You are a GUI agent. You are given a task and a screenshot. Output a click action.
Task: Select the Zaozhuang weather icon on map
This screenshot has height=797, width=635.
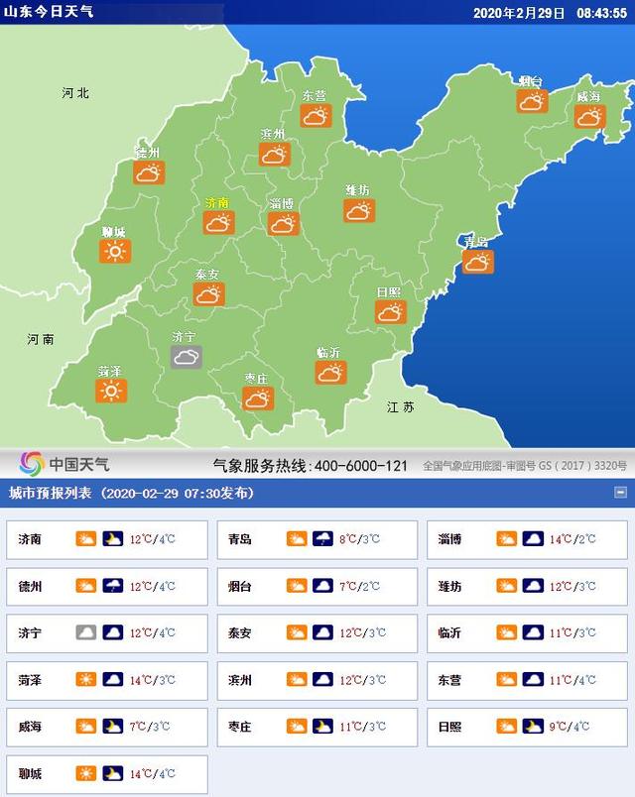(x=258, y=398)
